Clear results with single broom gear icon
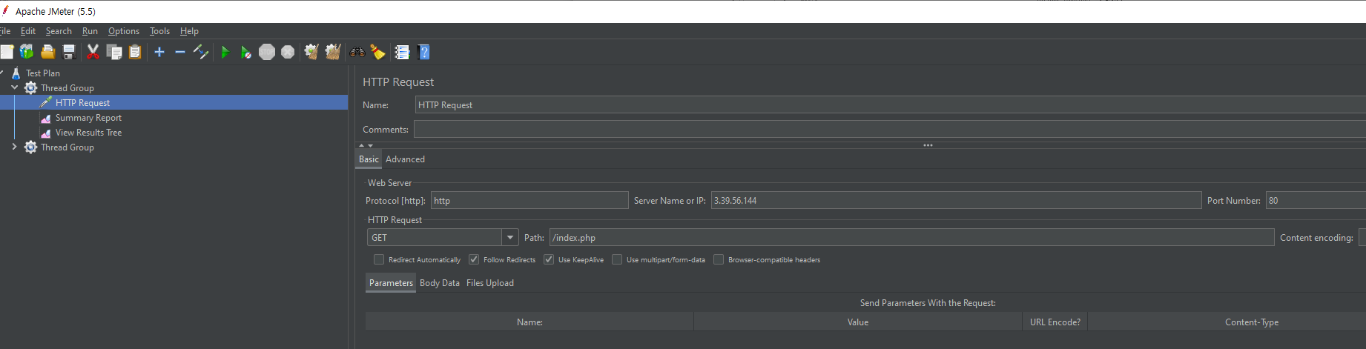The height and width of the screenshot is (349, 1366). [311, 52]
